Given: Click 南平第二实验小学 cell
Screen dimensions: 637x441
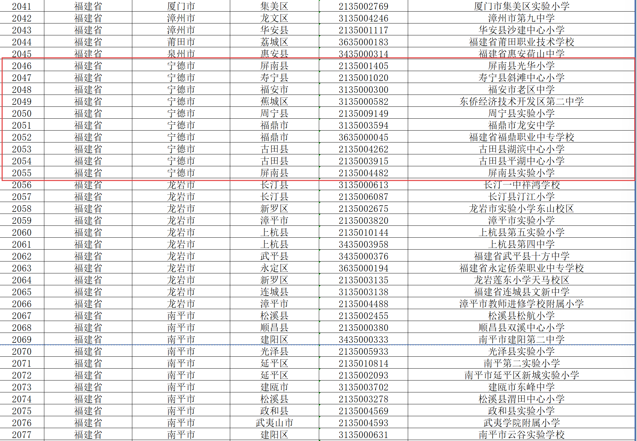Looking at the screenshot, I should click(521, 363).
